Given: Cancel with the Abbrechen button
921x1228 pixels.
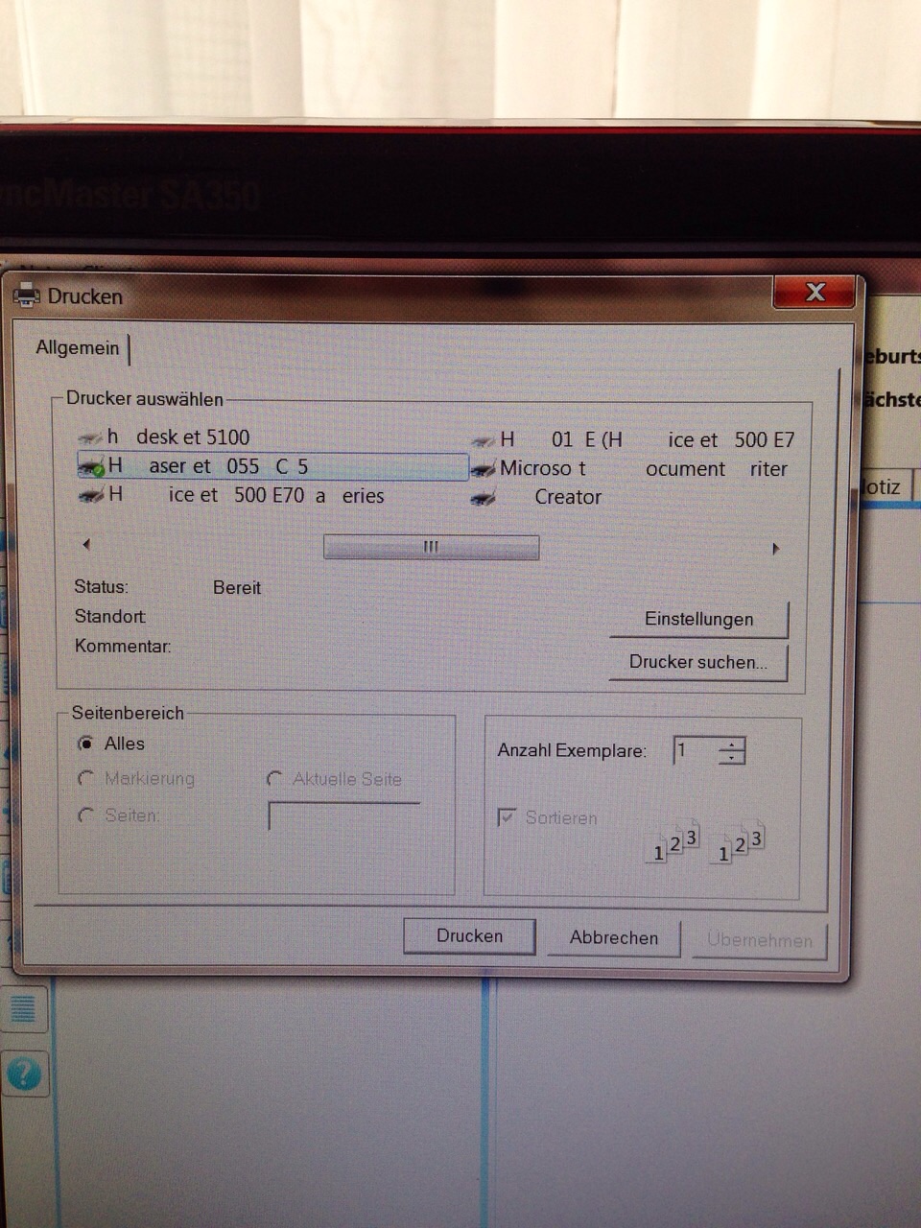Looking at the screenshot, I should click(614, 938).
